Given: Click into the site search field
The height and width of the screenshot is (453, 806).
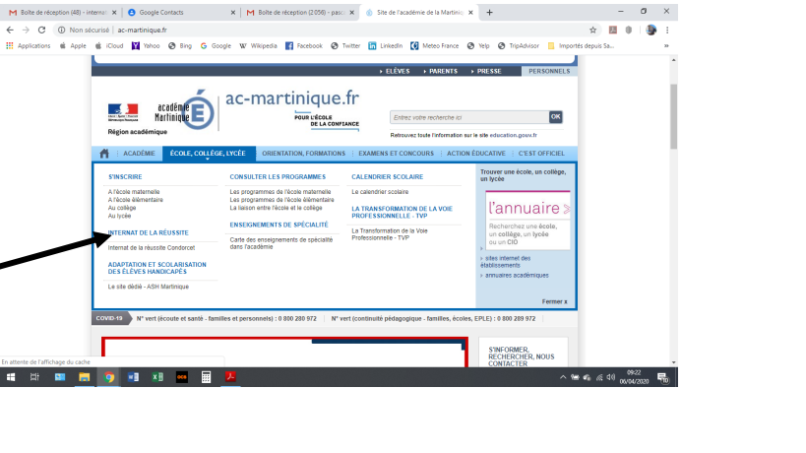Looking at the screenshot, I should coord(467,116).
